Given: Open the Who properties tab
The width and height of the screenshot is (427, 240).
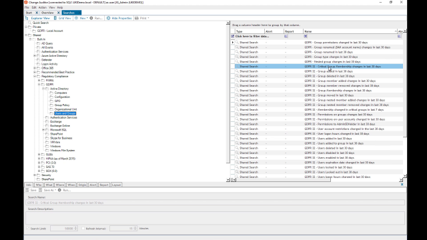Looking at the screenshot, I should (39, 185).
